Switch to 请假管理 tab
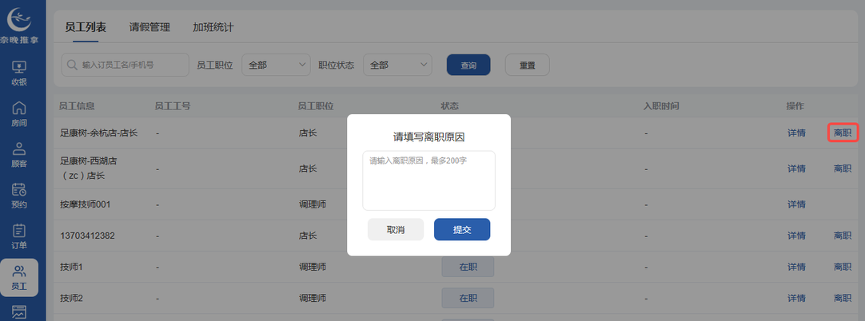The width and height of the screenshot is (865, 321). click(x=149, y=27)
